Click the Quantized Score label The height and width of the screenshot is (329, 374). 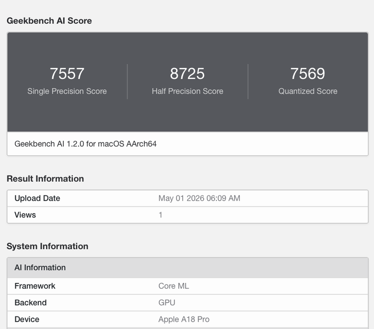tap(308, 91)
